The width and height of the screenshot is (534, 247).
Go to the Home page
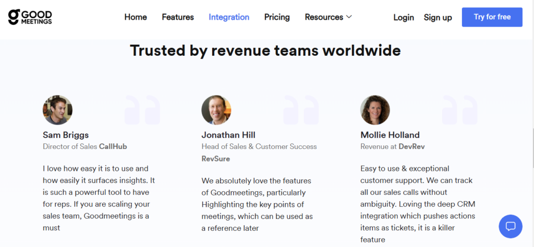coord(136,17)
